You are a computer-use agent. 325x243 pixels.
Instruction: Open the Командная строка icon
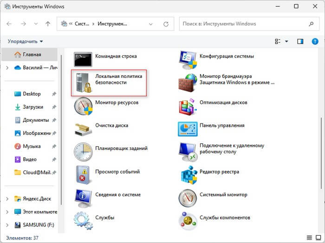pyautogui.click(x=83, y=59)
